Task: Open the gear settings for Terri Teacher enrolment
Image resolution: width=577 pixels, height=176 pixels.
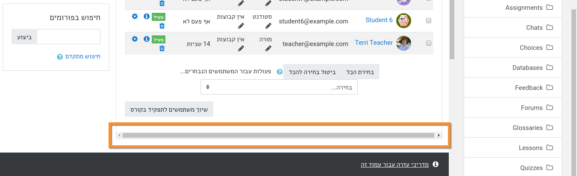Action: pyautogui.click(x=135, y=39)
